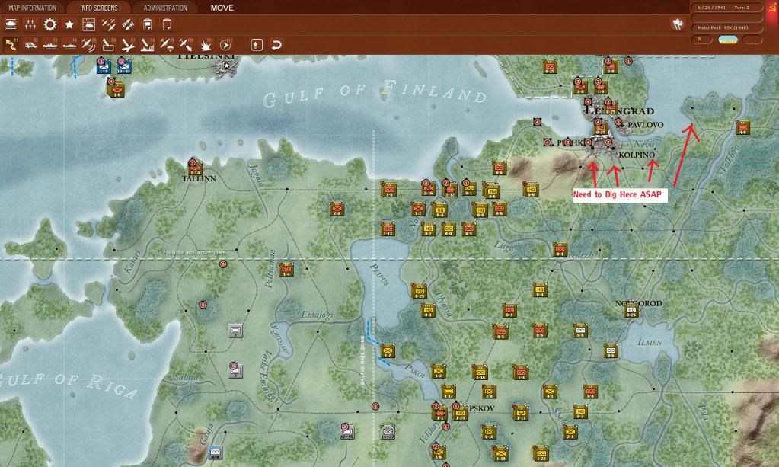The image size is (779, 467).
Task: Open the Map Information tab
Action: [33, 8]
